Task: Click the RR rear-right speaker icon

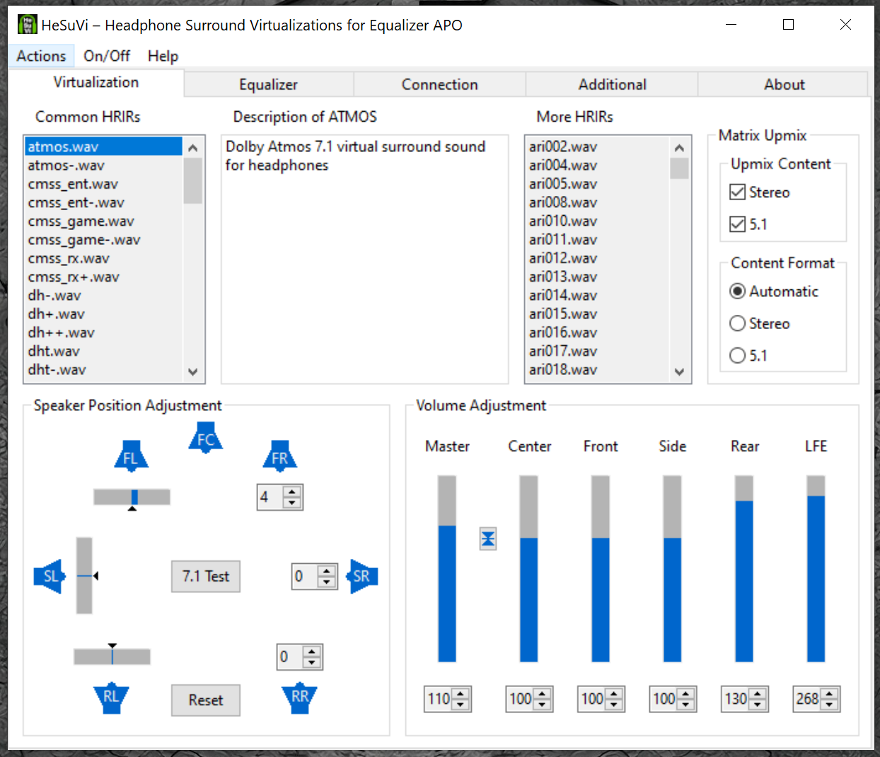Action: coord(300,698)
